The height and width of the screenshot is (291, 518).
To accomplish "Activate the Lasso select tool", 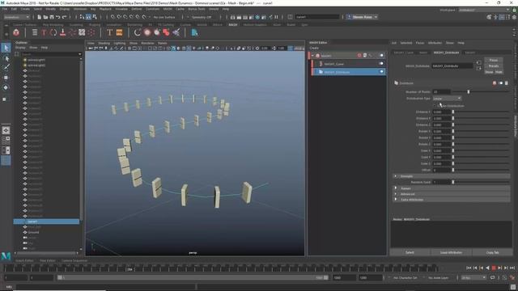I will 6,58.
